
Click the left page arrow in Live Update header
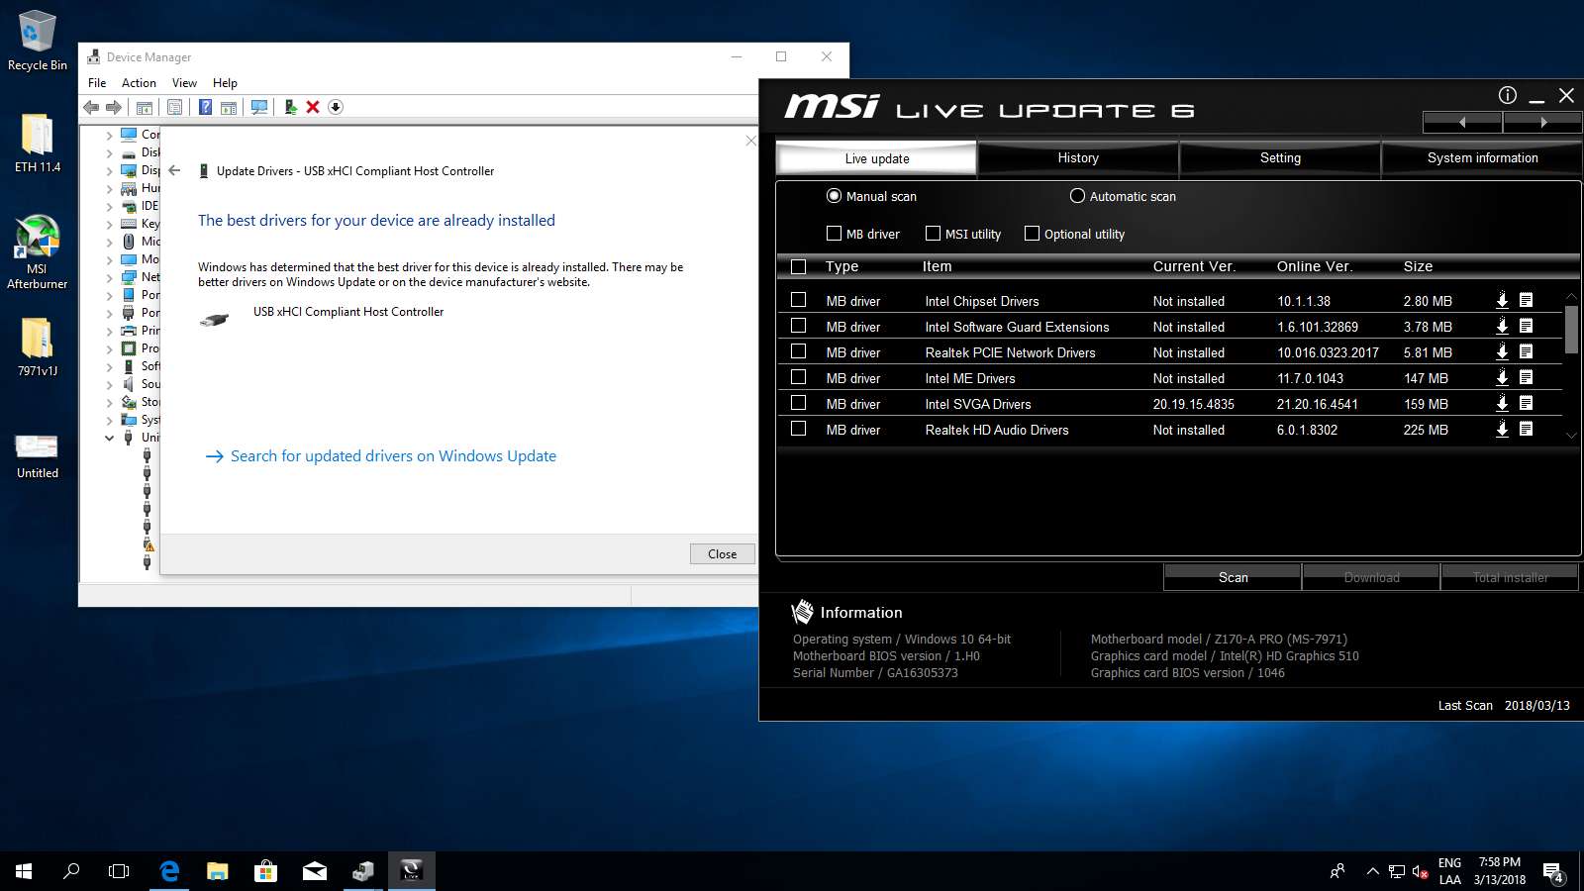1462,122
